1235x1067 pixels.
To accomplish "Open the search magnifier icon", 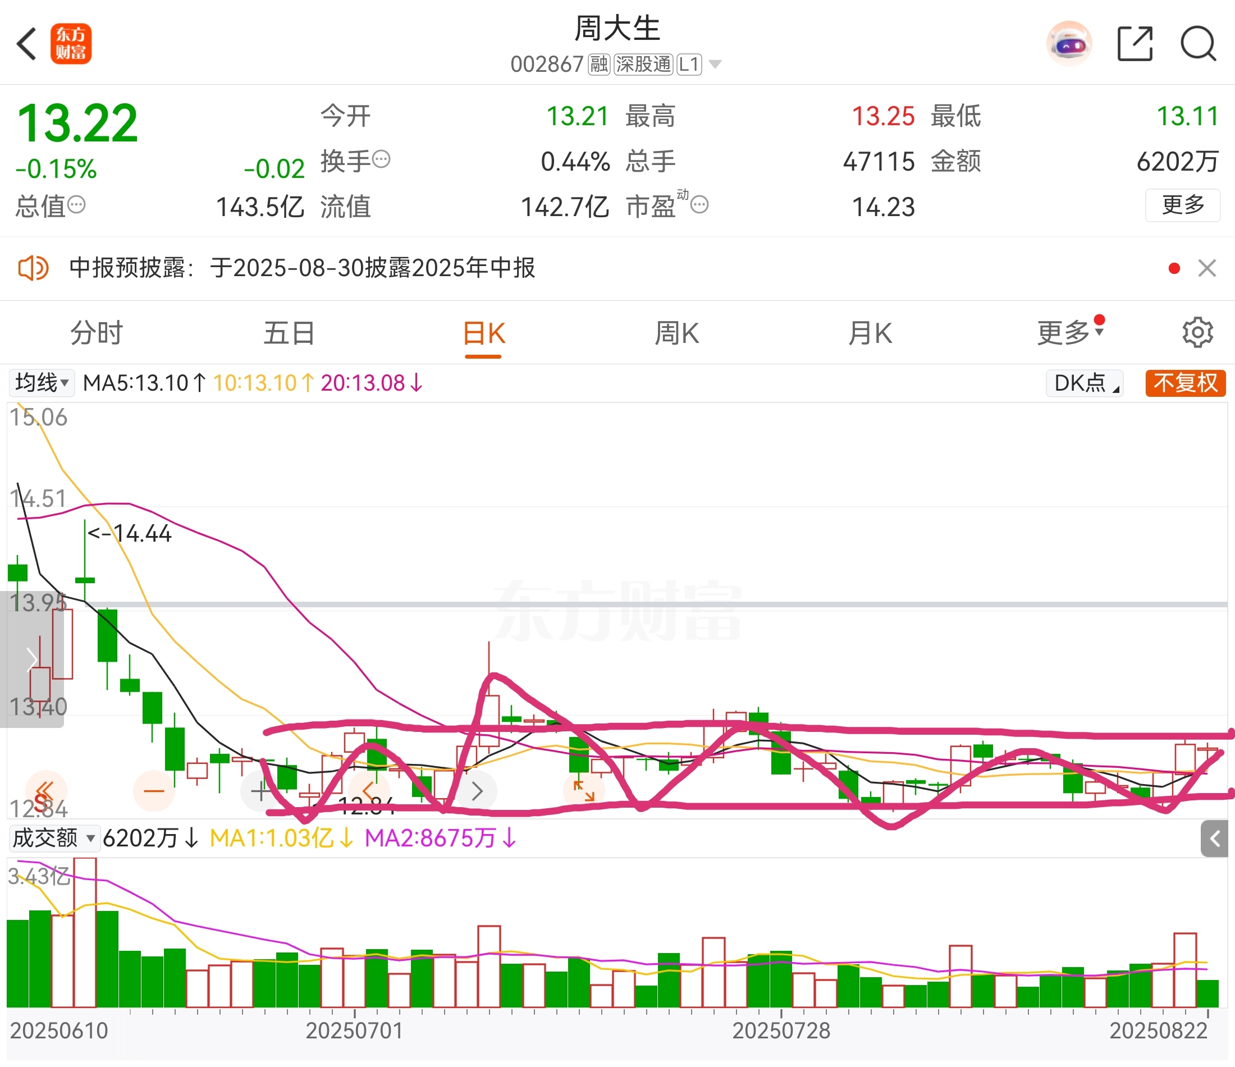I will (x=1198, y=44).
